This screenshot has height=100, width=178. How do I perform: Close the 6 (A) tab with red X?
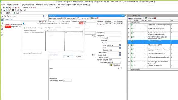(98, 18)
